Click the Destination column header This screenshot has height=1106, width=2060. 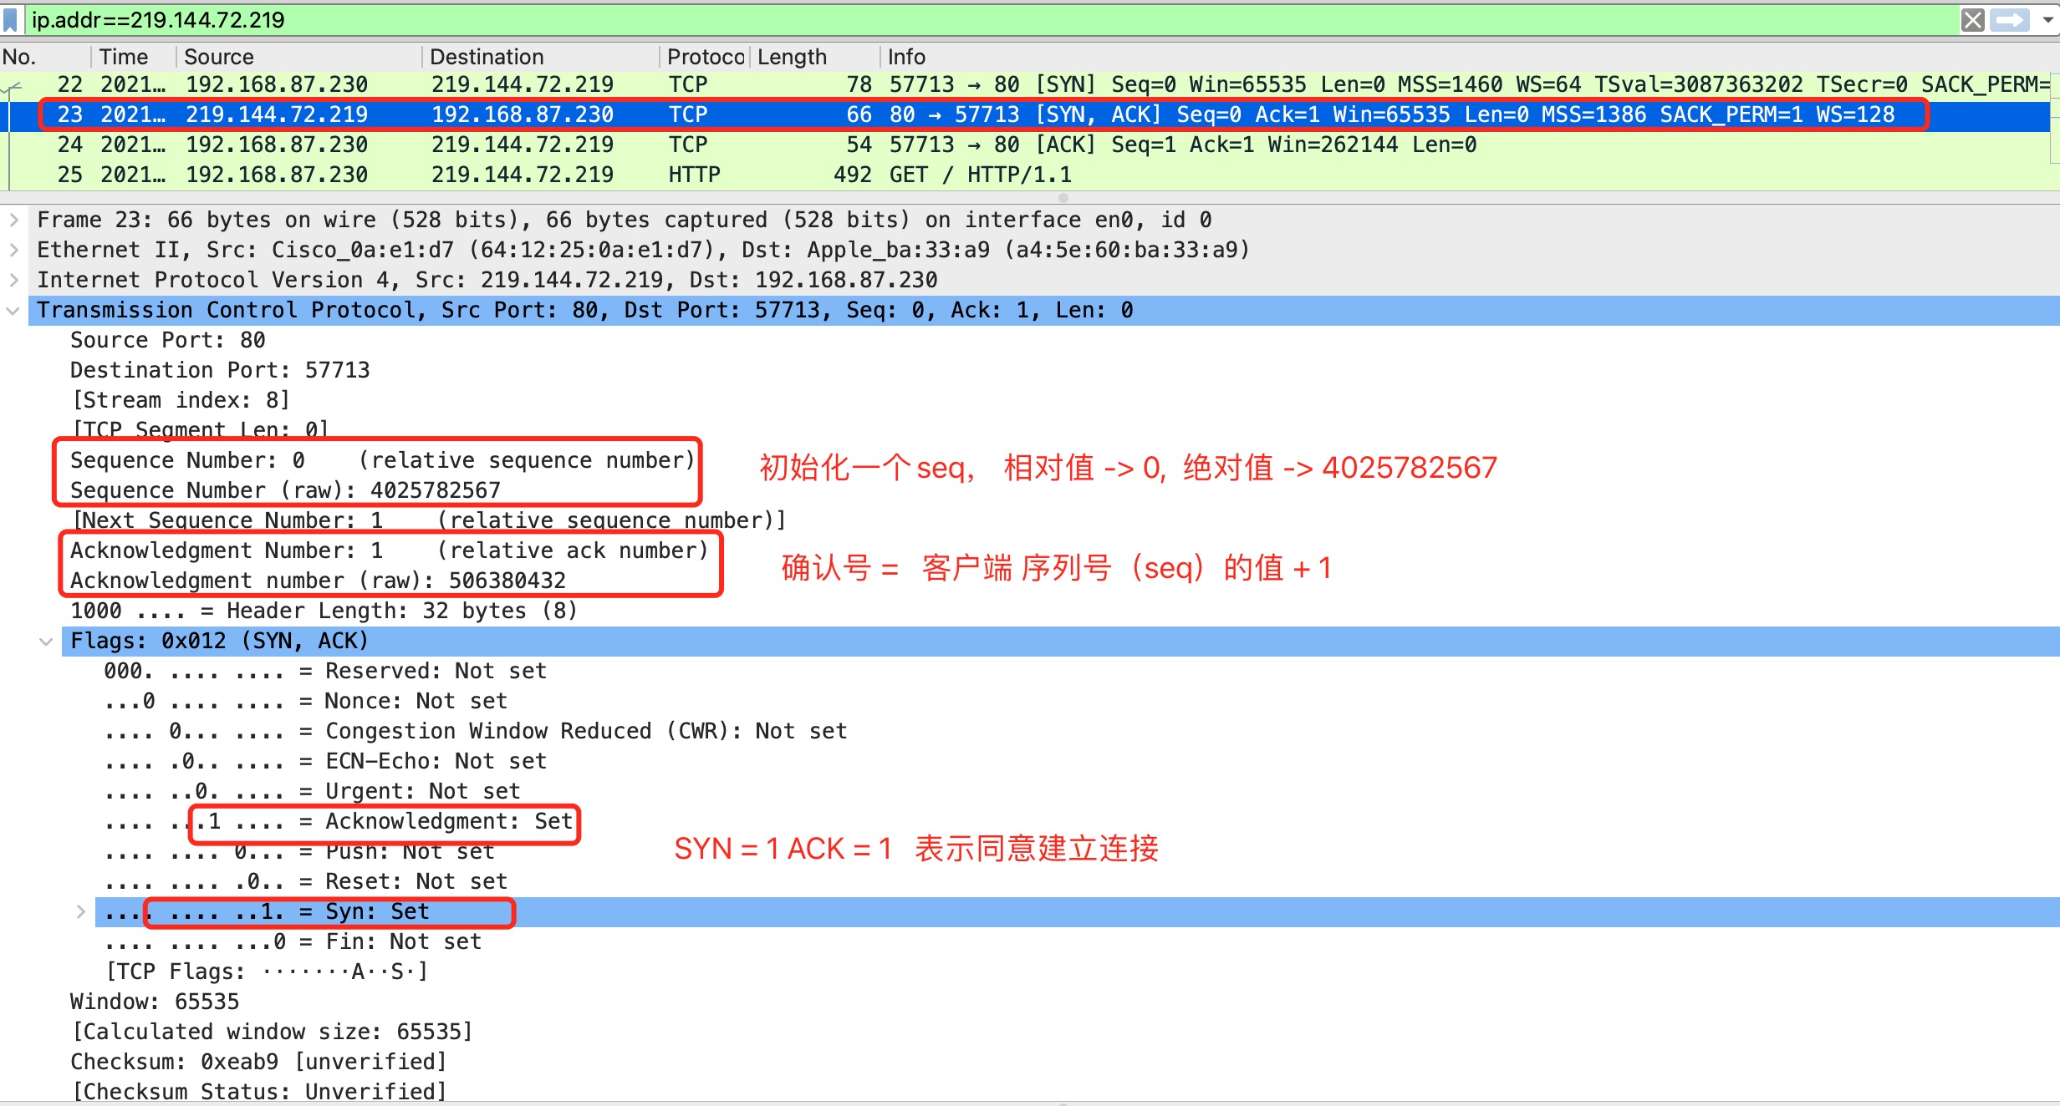(487, 57)
